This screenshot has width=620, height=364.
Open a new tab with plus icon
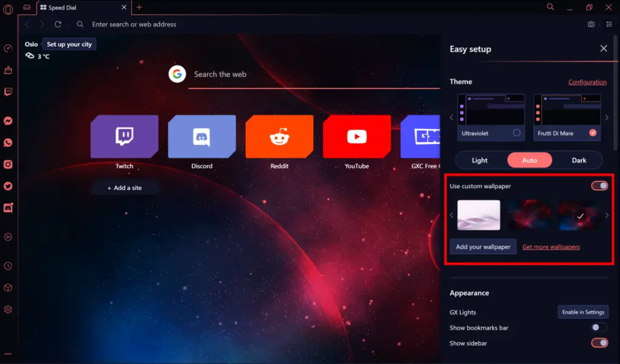point(139,7)
